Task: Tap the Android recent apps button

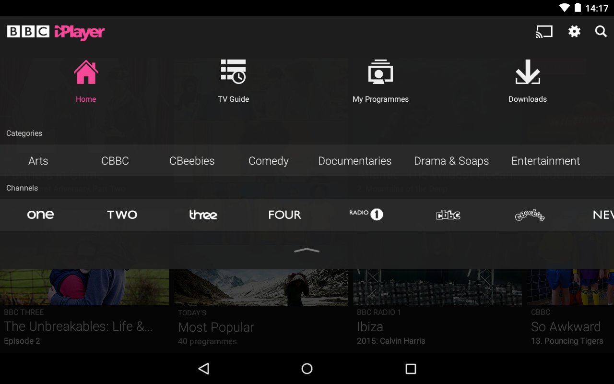Action: coord(411,369)
